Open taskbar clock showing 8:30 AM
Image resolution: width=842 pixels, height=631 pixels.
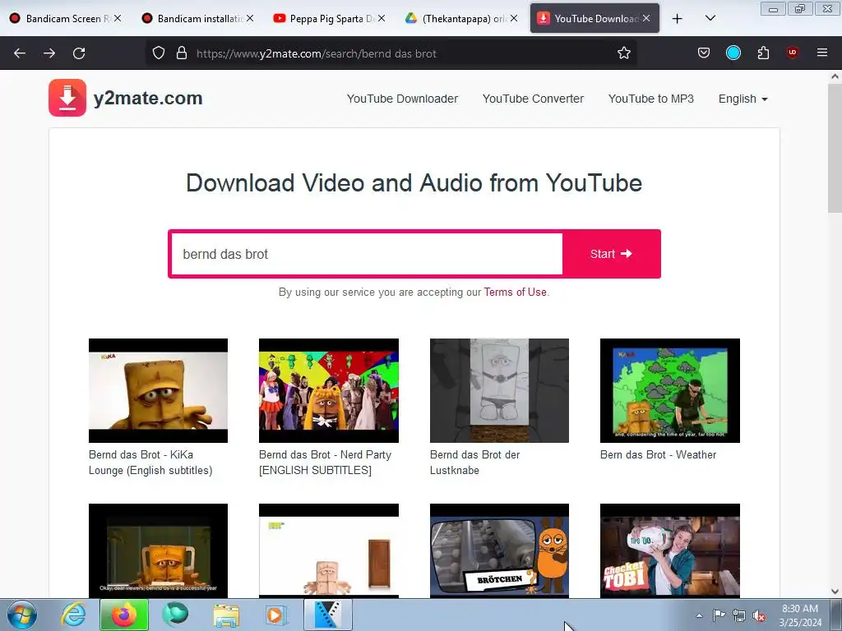(x=799, y=615)
